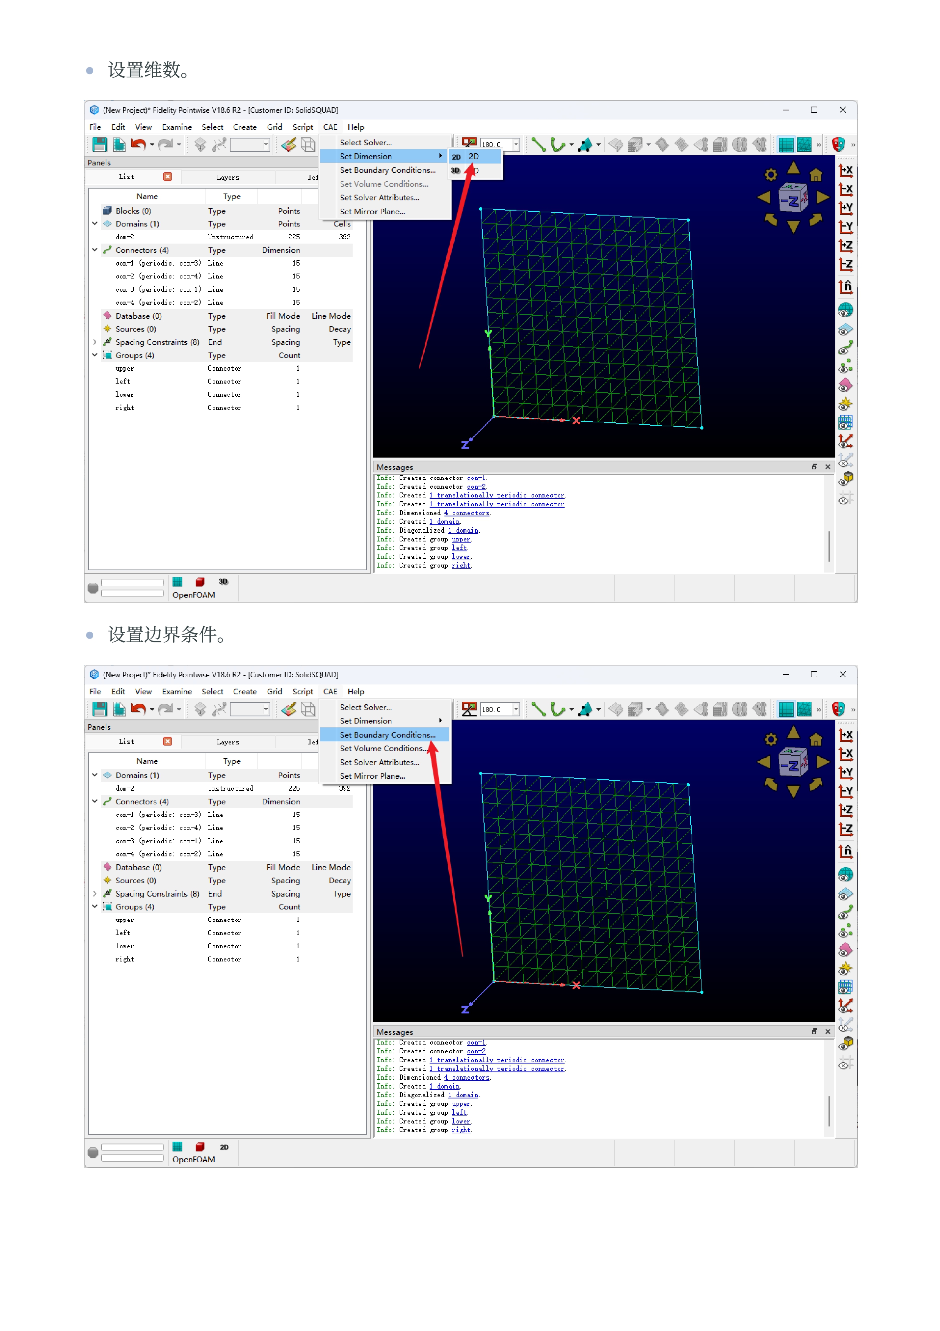
Task: Click unstructured mesh icon in top toolbar
Action: (x=804, y=144)
